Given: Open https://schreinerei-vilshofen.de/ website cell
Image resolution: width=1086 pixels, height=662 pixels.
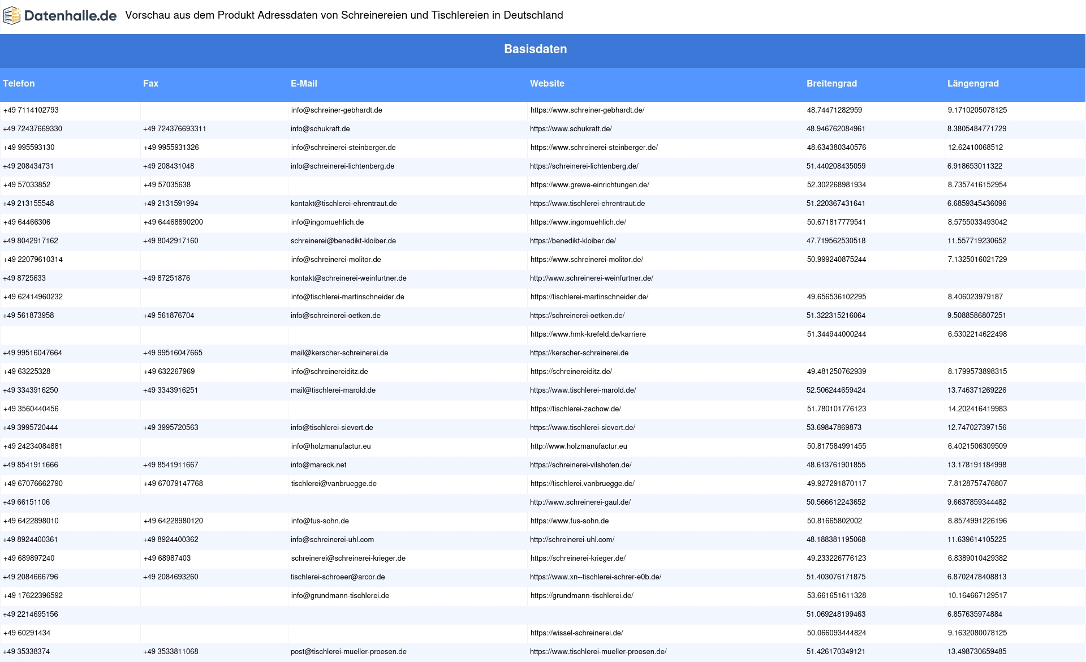Looking at the screenshot, I should [581, 465].
